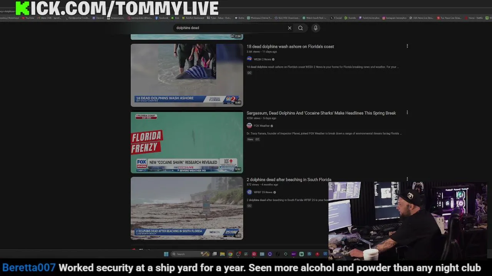Viewport: 492px width, 276px height.
Task: Open the Fox News Live Stream bookmark
Action: [x=449, y=18]
